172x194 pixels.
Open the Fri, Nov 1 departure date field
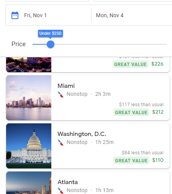[x=49, y=15]
